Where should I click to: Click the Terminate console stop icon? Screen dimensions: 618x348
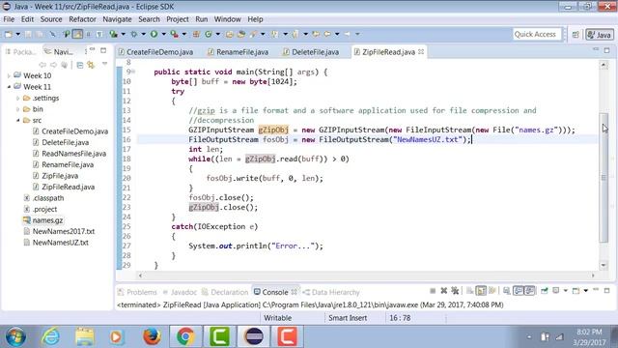pos(433,291)
